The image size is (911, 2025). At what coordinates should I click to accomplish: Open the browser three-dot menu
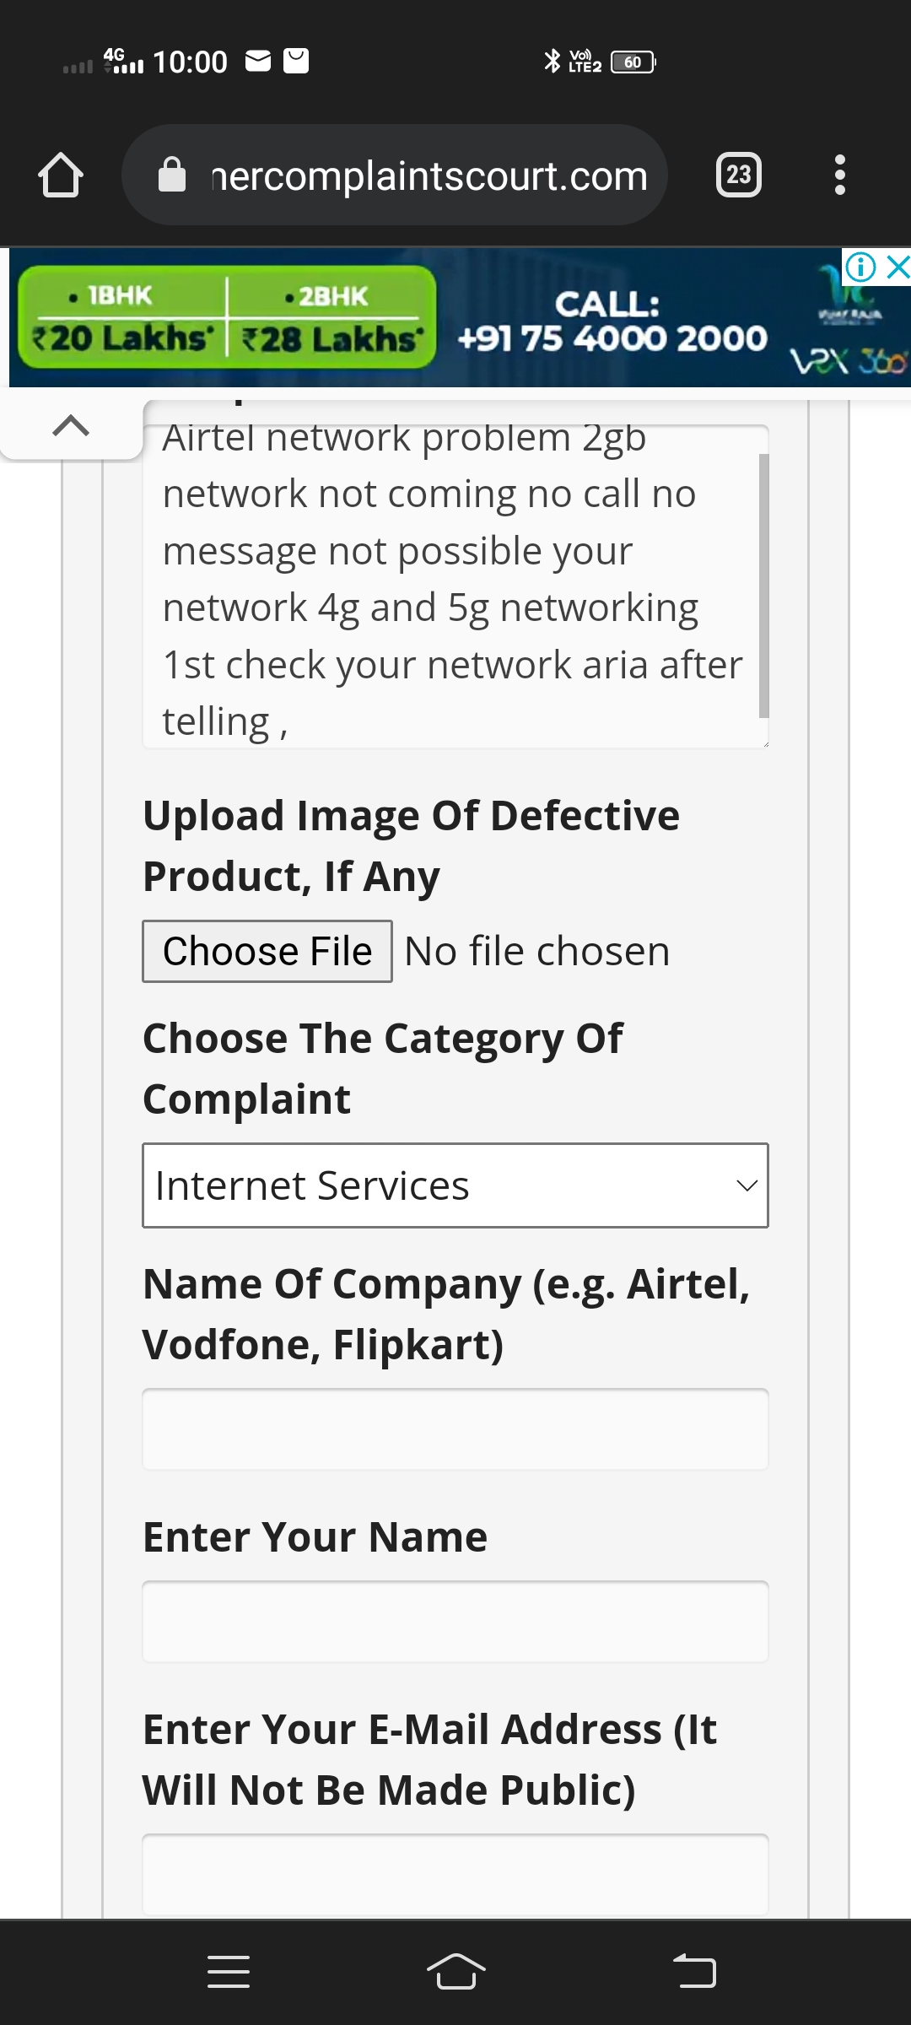pyautogui.click(x=839, y=175)
